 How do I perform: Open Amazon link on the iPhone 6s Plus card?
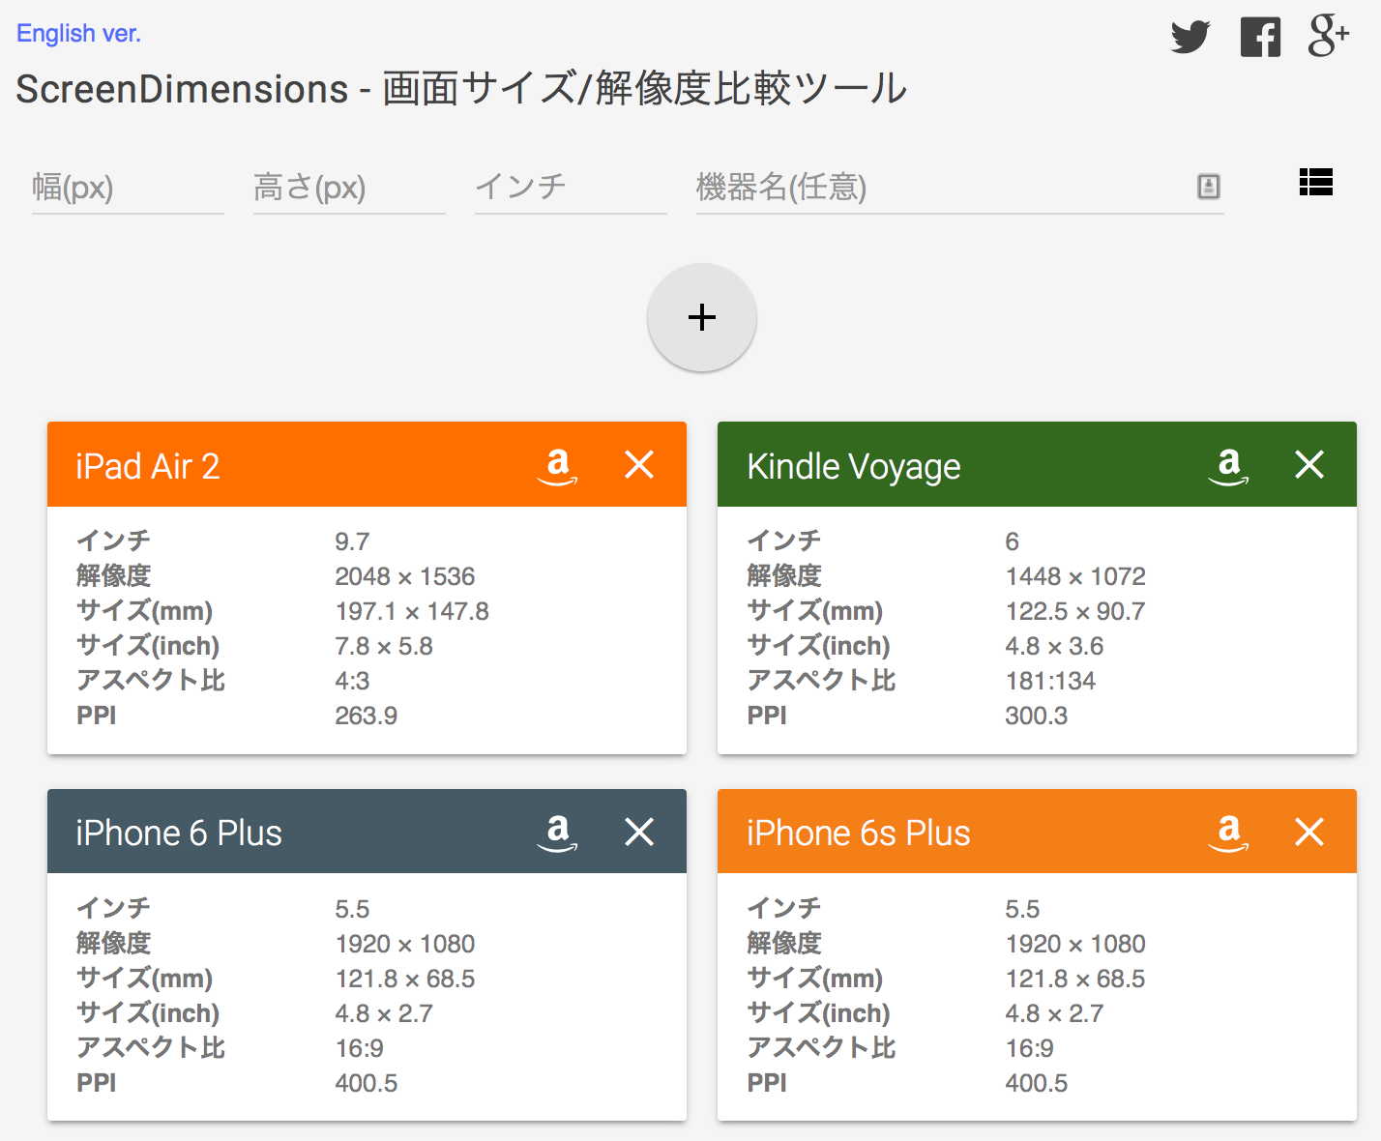1227,832
